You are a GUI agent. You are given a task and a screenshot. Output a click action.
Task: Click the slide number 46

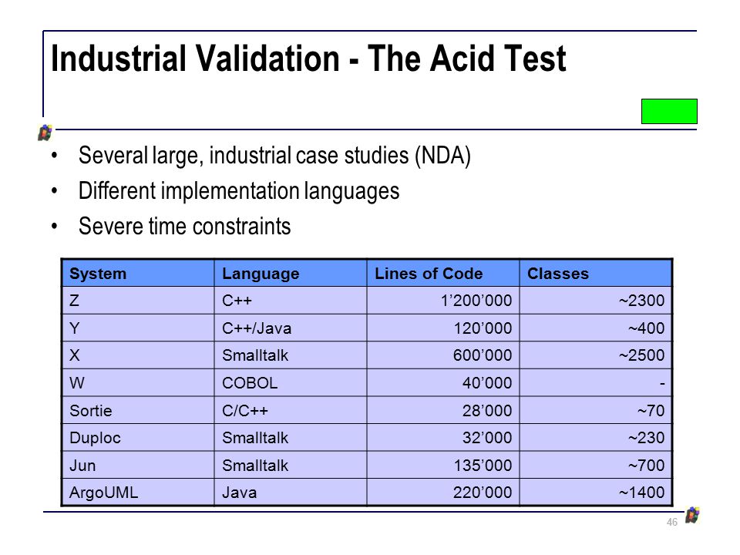[x=672, y=522]
